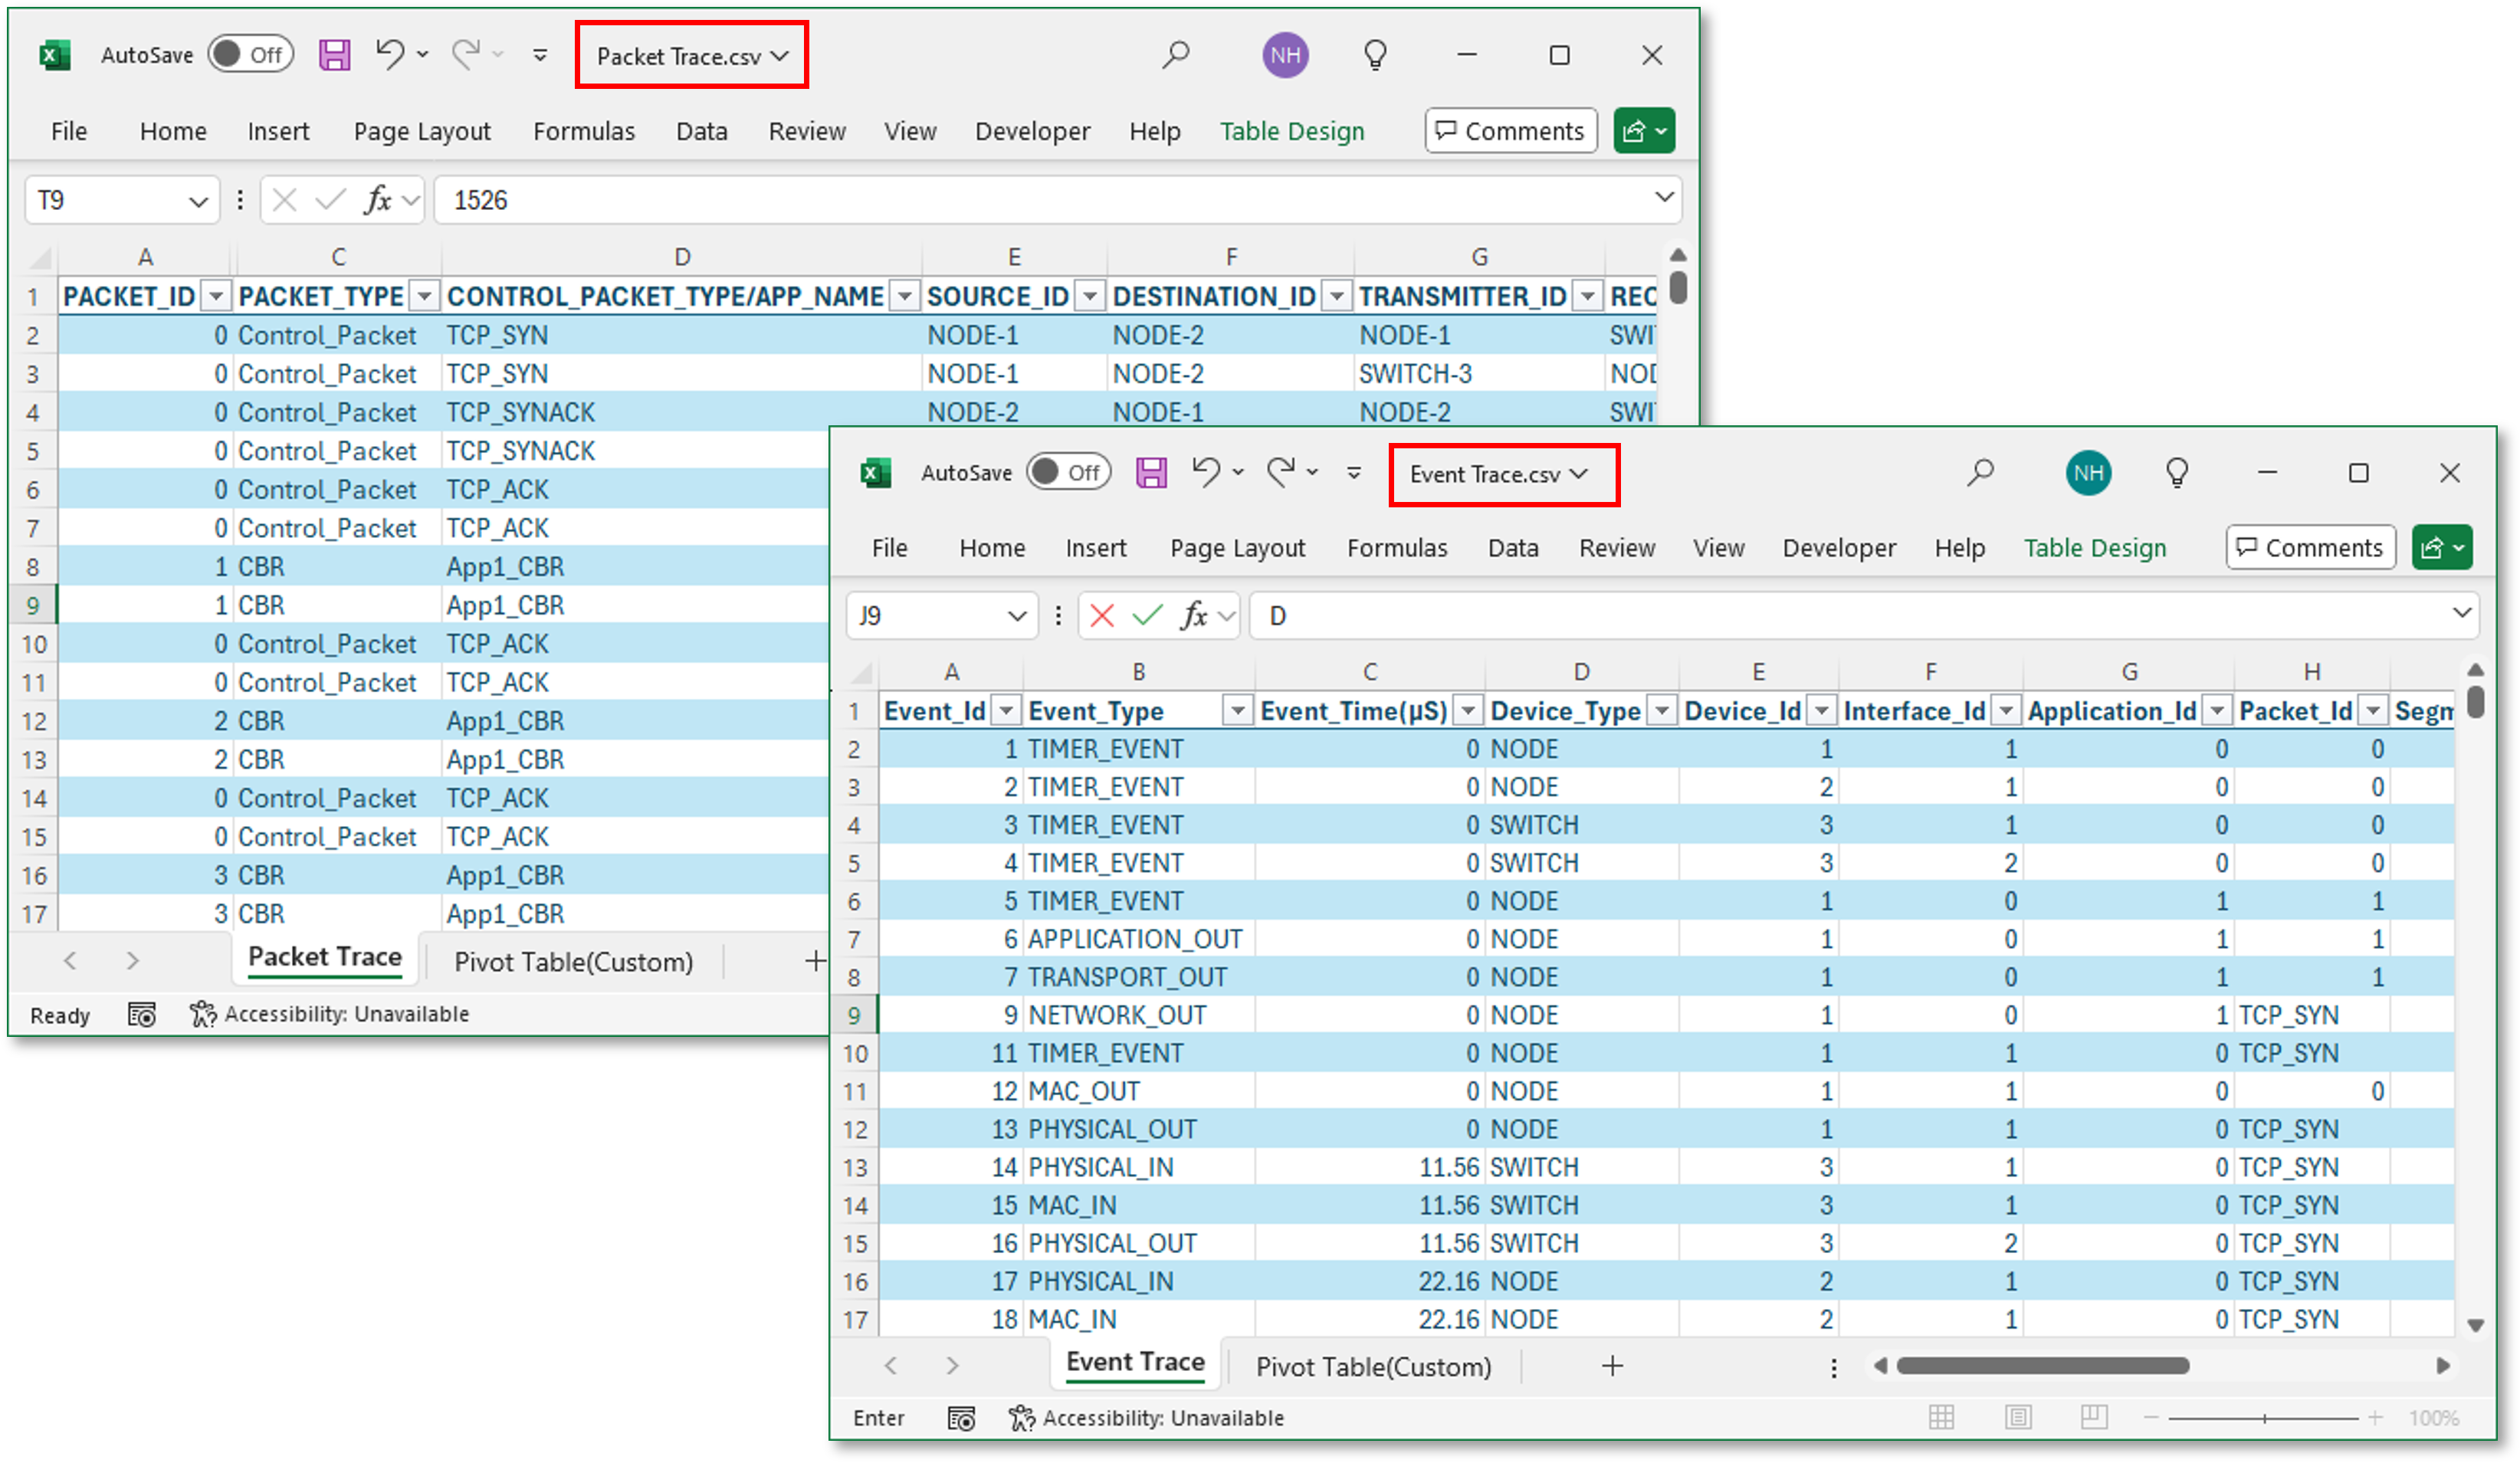Switch to Pivot Table(Custom) sheet in Event Trace
2520x1463 pixels.
coord(1372,1366)
